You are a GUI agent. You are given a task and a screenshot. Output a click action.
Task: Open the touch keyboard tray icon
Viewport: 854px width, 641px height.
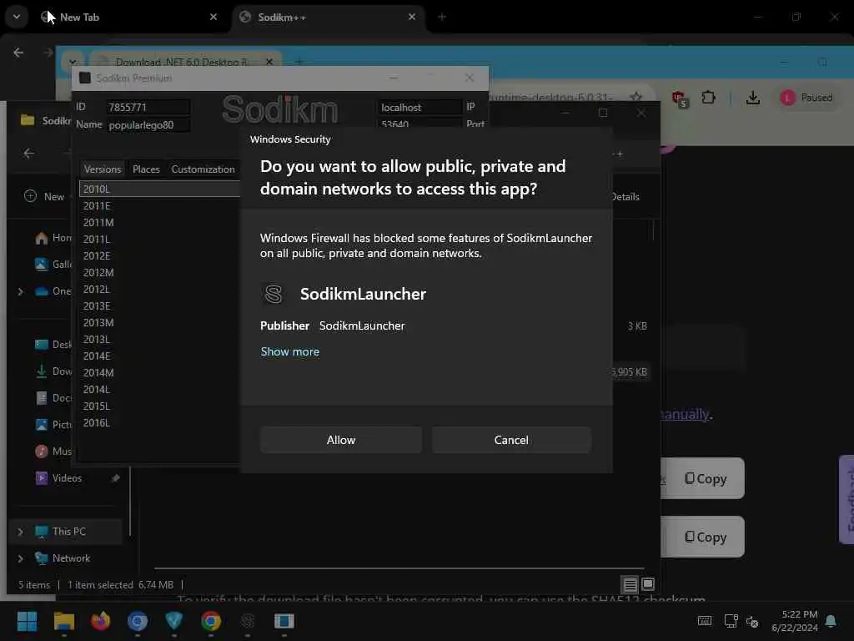click(x=704, y=621)
